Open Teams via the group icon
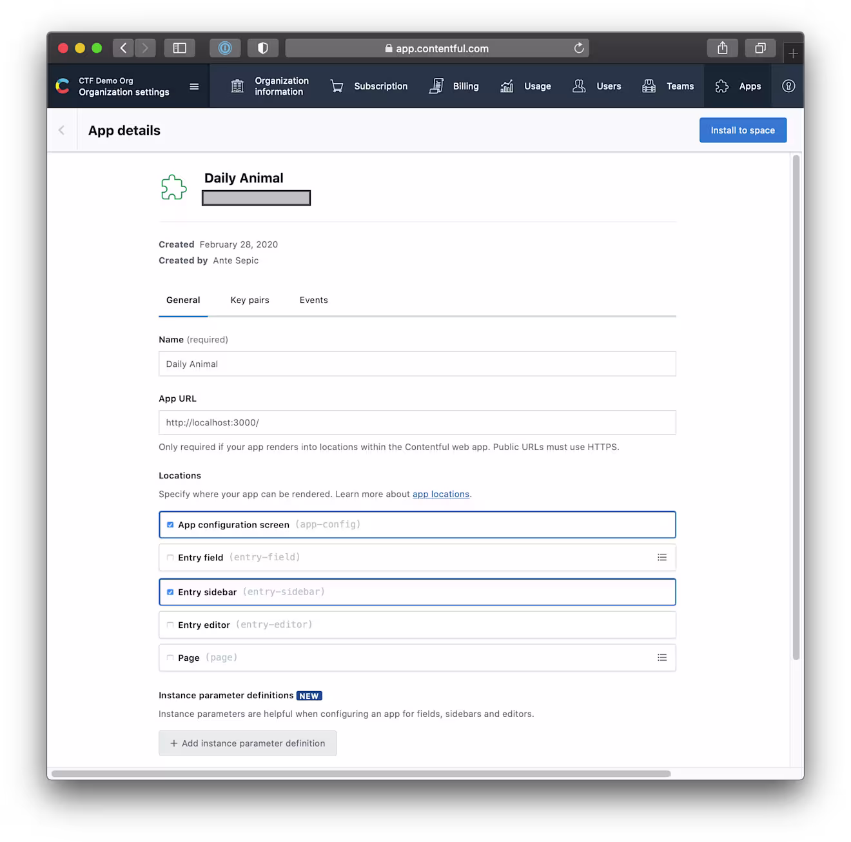The image size is (851, 842). tap(649, 86)
